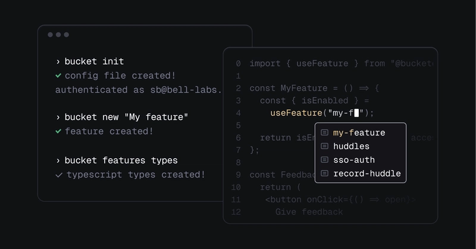Select the huddles autocomplete suggestion
Viewport: 476px width, 249px height.
pyautogui.click(x=361, y=146)
